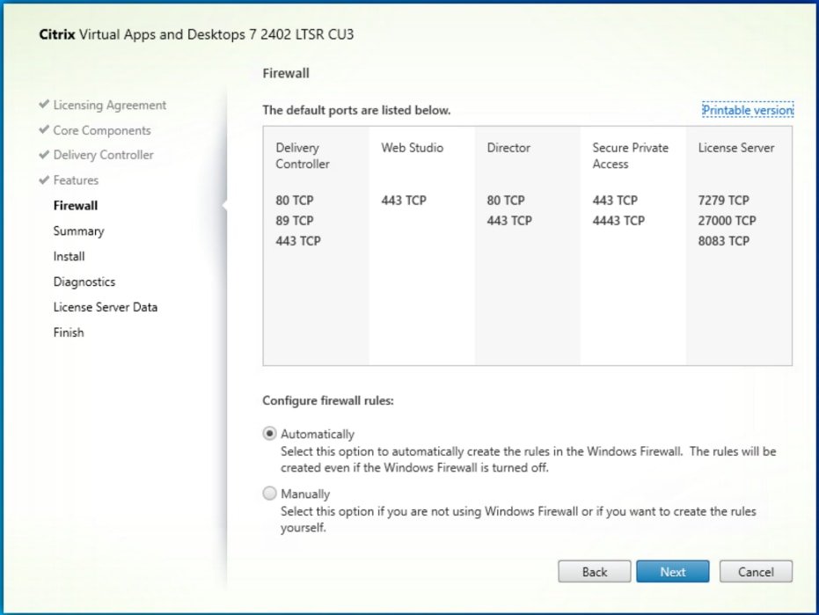Select the Manually radio button
Viewport: 819px width, 615px height.
(x=269, y=494)
